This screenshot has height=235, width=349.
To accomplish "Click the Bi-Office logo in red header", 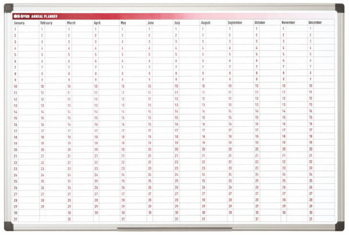I will pyautogui.click(x=22, y=16).
